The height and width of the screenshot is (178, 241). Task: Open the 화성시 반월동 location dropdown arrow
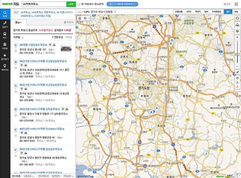coord(115,12)
